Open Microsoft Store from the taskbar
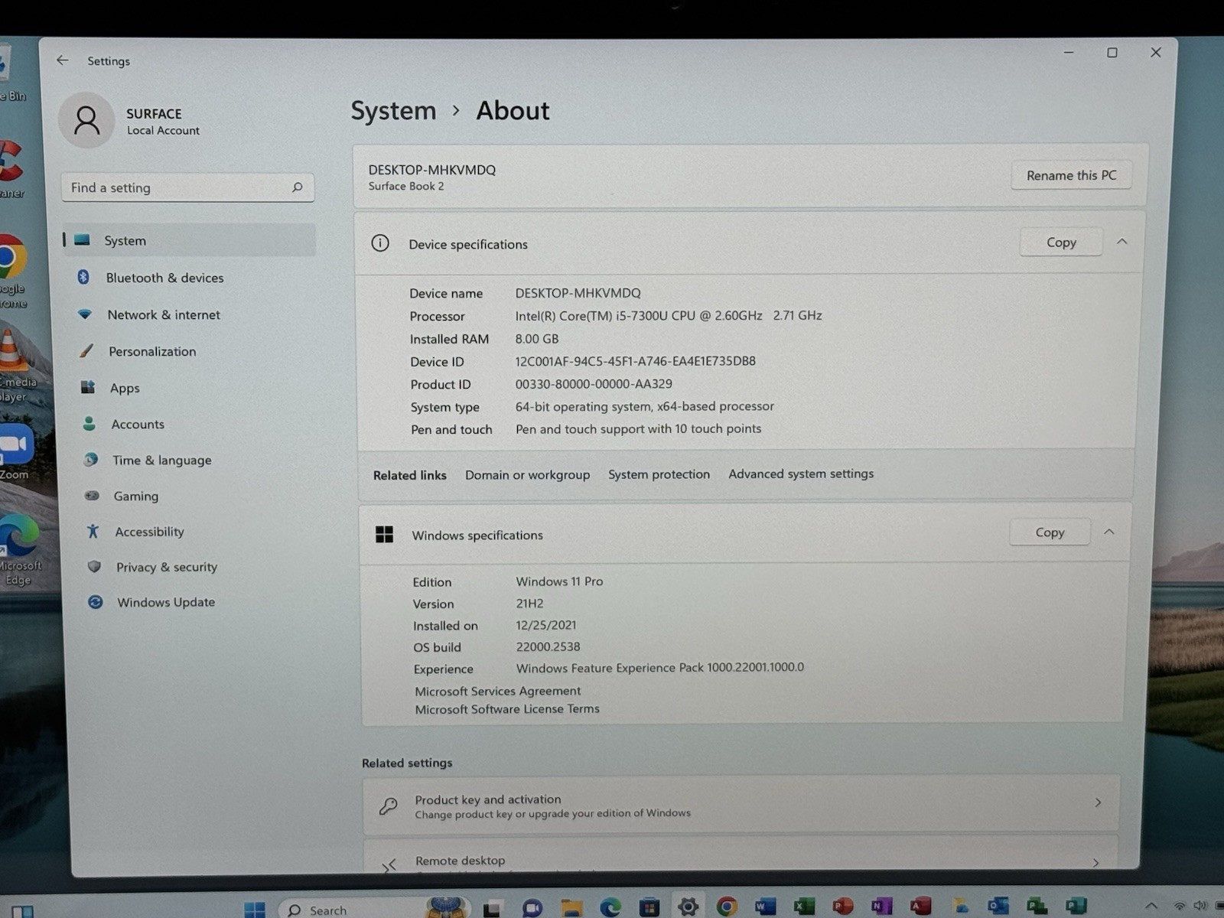 pos(649,907)
